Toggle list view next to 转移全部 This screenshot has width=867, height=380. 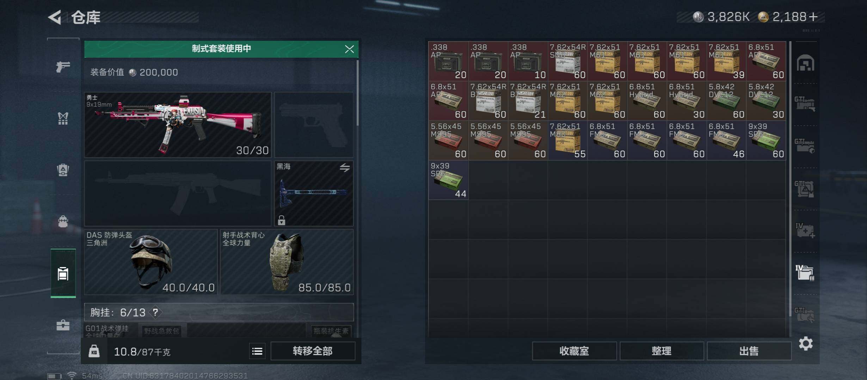click(257, 351)
